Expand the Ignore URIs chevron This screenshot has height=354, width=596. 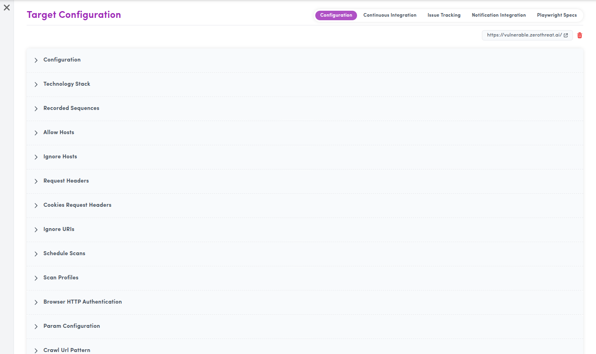(36, 230)
